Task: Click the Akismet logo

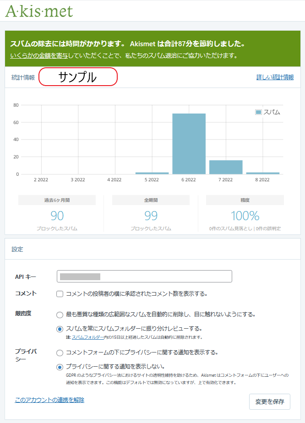Action: point(39,11)
